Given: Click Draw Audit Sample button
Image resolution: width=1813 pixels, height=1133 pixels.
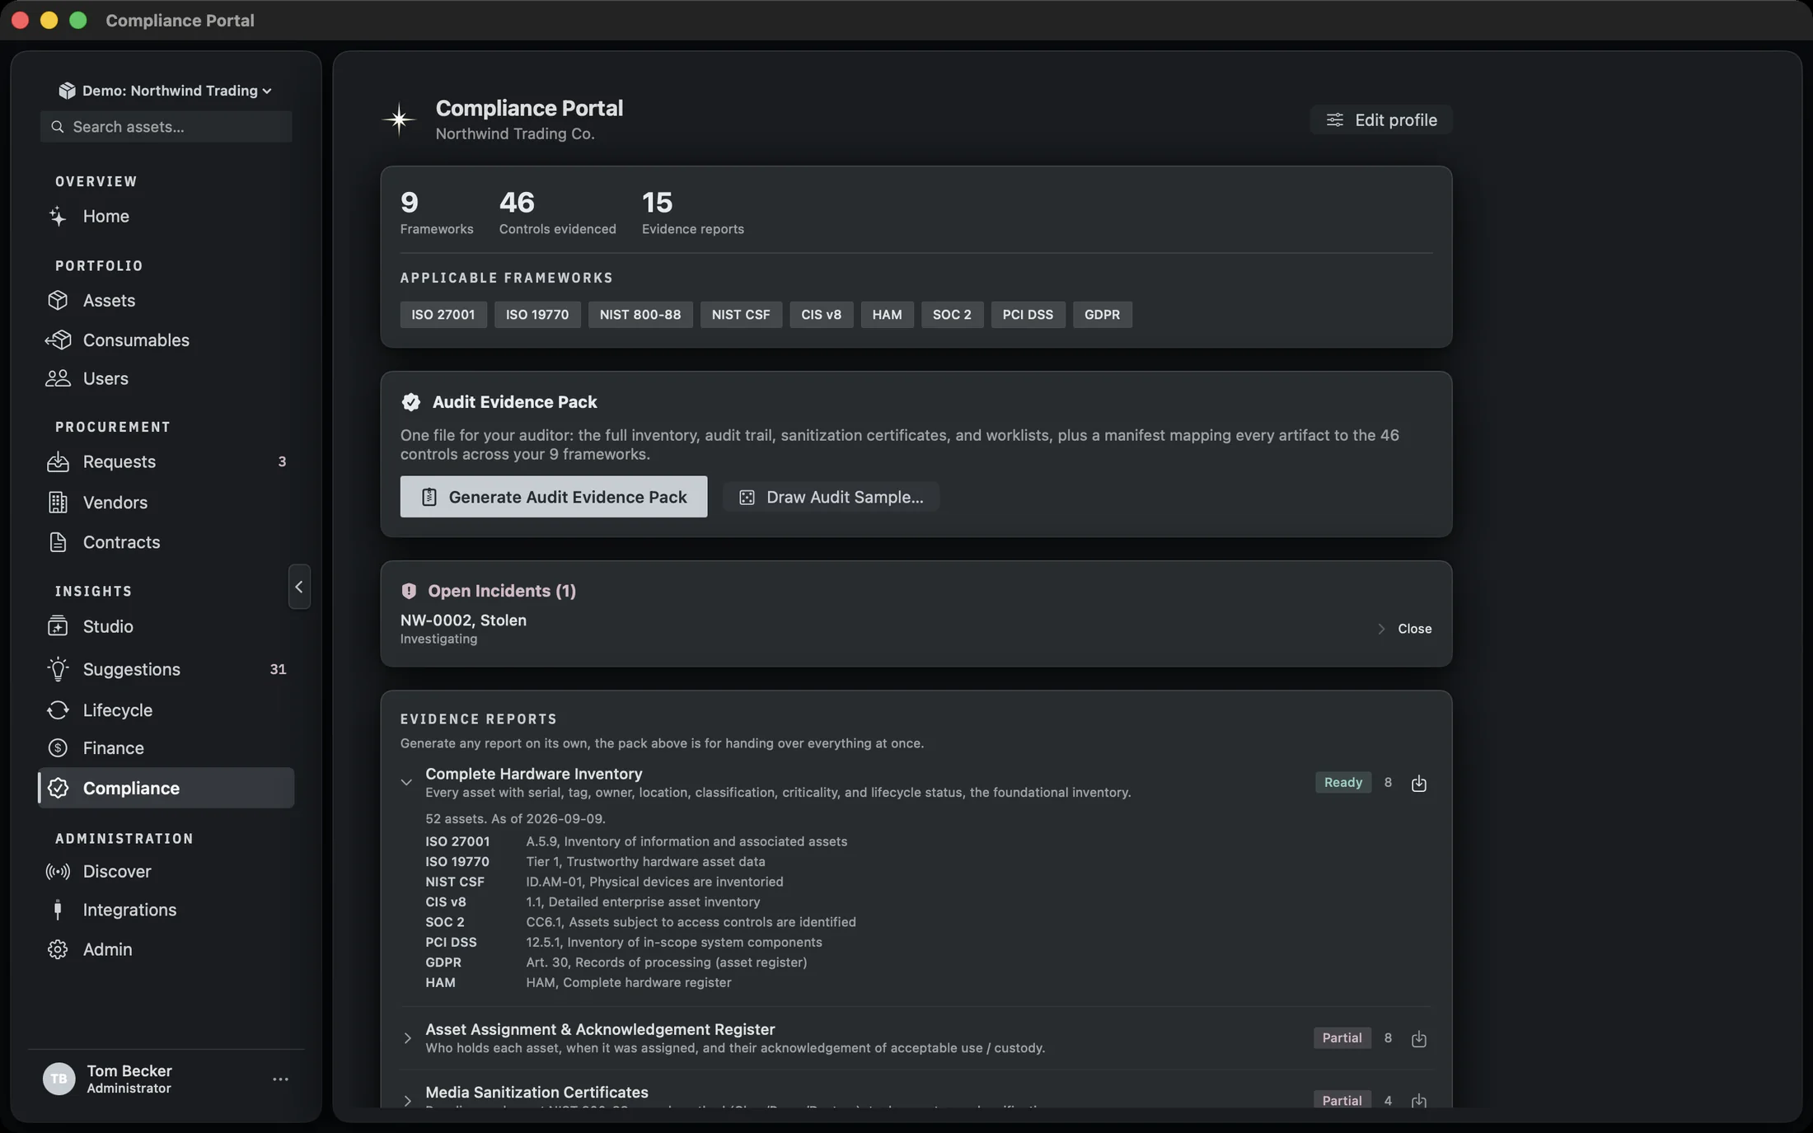Looking at the screenshot, I should pyautogui.click(x=831, y=497).
